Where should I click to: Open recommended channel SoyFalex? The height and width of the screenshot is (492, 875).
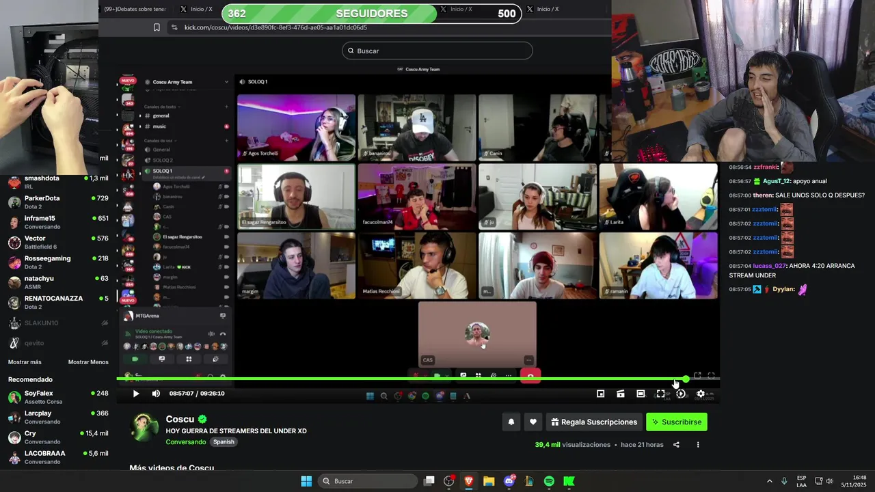(x=58, y=397)
